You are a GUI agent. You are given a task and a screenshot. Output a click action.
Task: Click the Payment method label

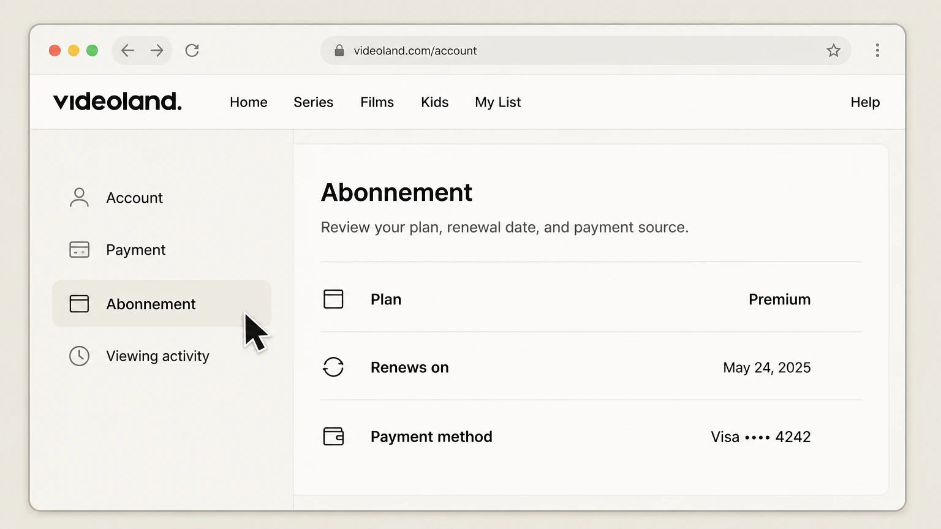tap(431, 437)
